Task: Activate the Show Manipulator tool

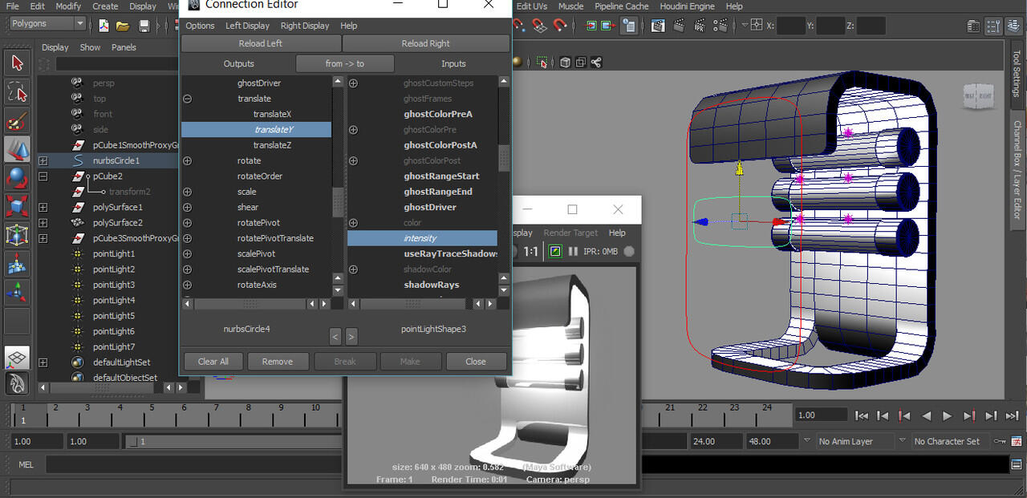Action: point(18,294)
